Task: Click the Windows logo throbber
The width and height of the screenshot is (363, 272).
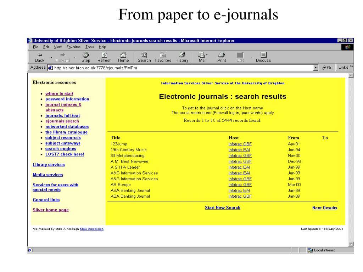Action: 347,47
